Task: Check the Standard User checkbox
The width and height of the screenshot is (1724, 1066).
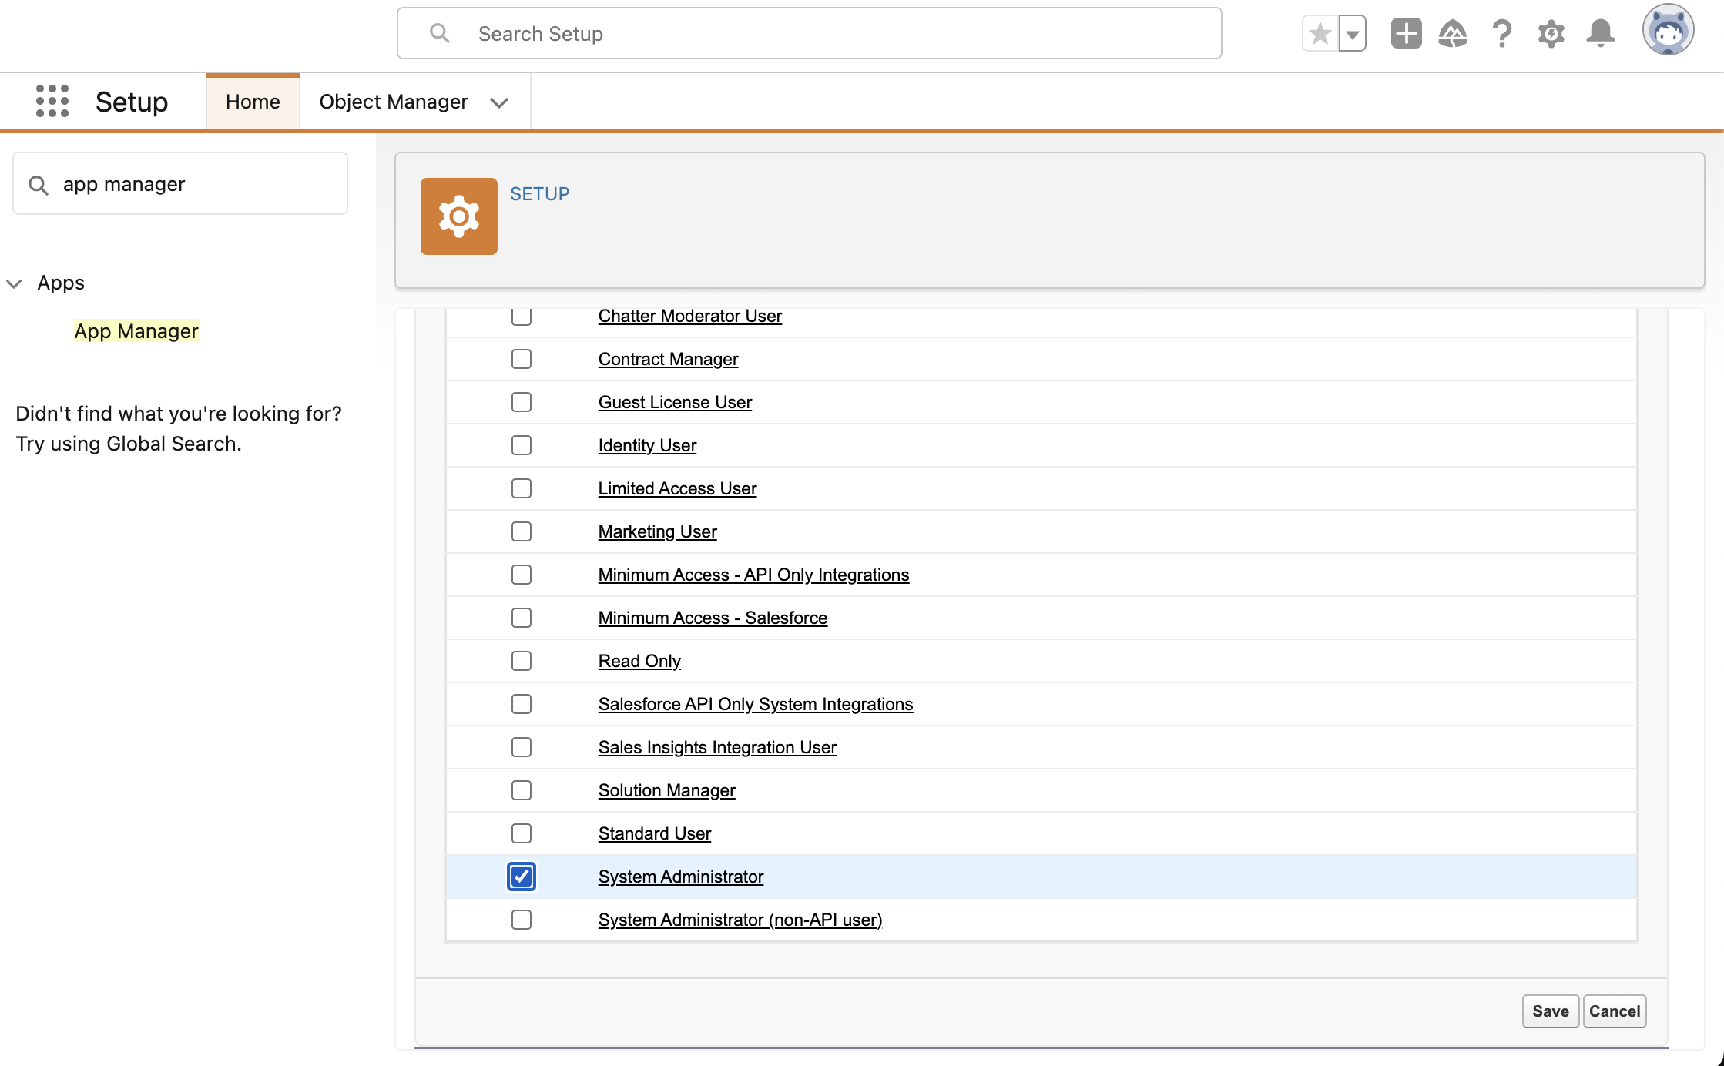Action: pyautogui.click(x=522, y=833)
